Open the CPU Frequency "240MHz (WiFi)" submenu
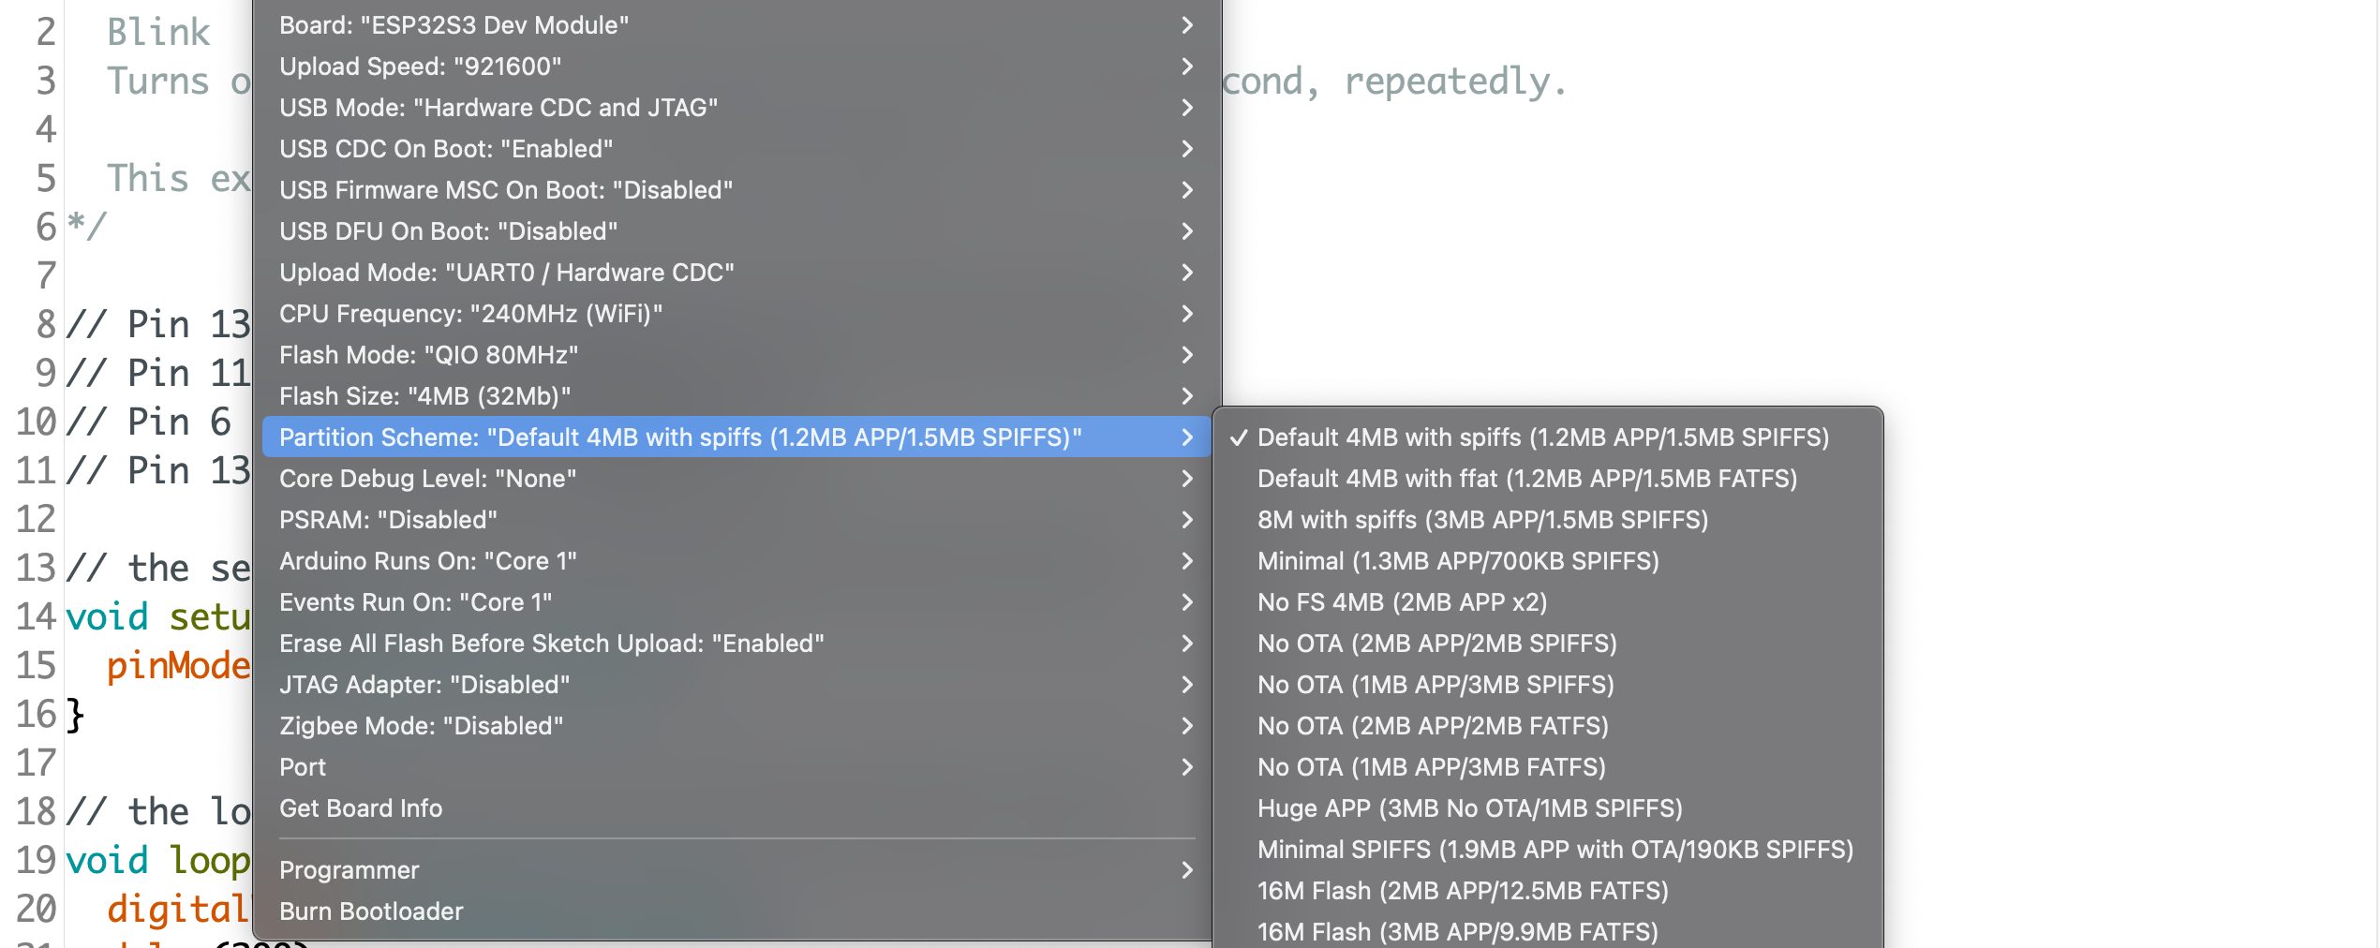This screenshot has width=2380, height=948. (470, 314)
